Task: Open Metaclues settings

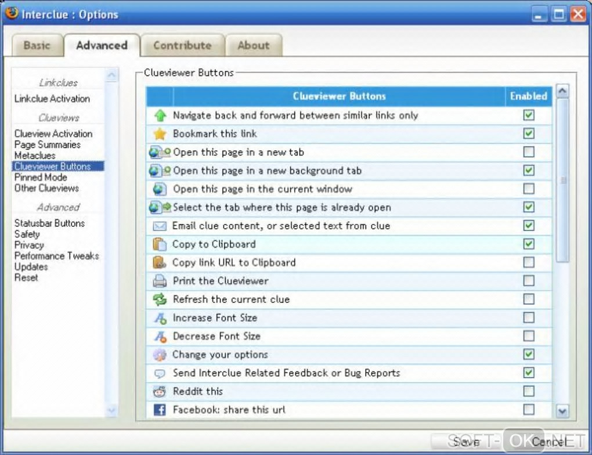Action: 35,156
